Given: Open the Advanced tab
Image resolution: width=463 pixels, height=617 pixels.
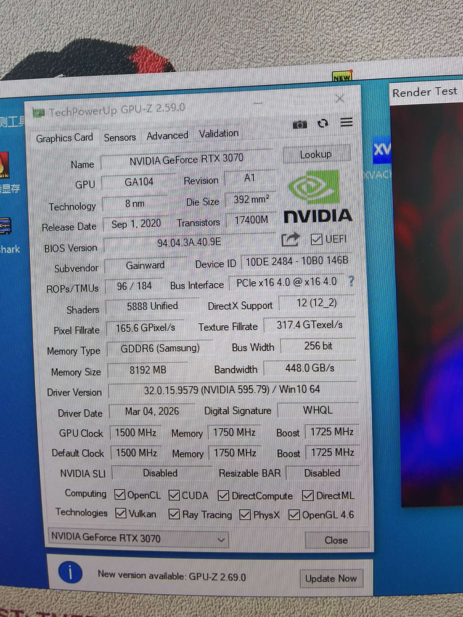Looking at the screenshot, I should (167, 136).
